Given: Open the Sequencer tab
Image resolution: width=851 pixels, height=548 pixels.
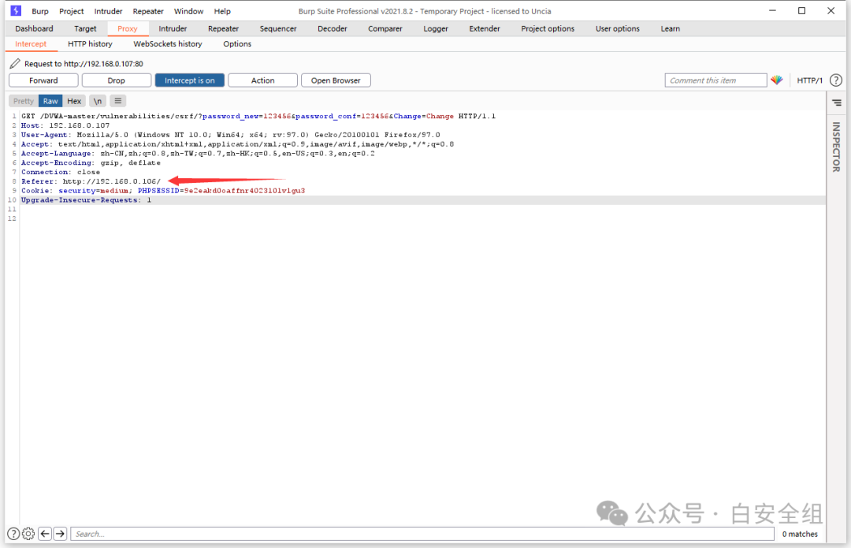Looking at the screenshot, I should coord(278,29).
